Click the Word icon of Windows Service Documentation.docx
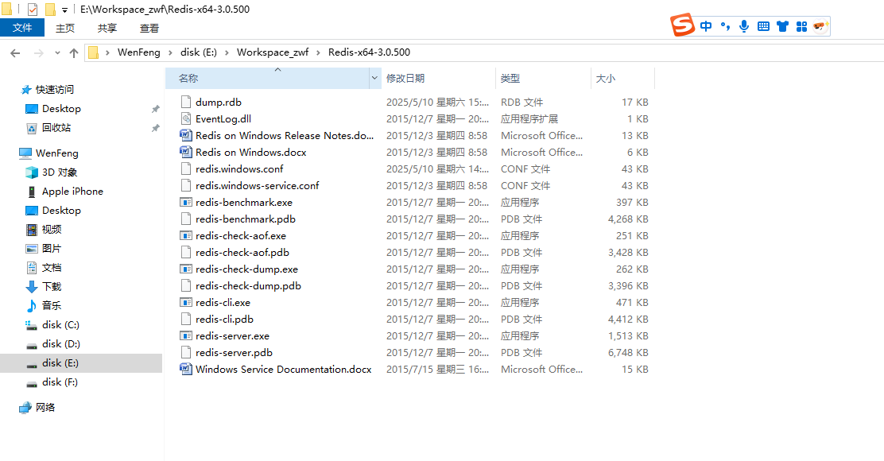Viewport: 884px width, 461px height. pyautogui.click(x=185, y=369)
